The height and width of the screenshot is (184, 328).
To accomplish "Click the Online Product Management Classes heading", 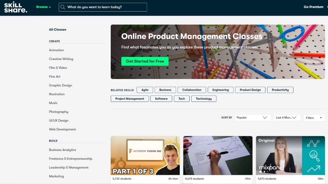I will [192, 36].
